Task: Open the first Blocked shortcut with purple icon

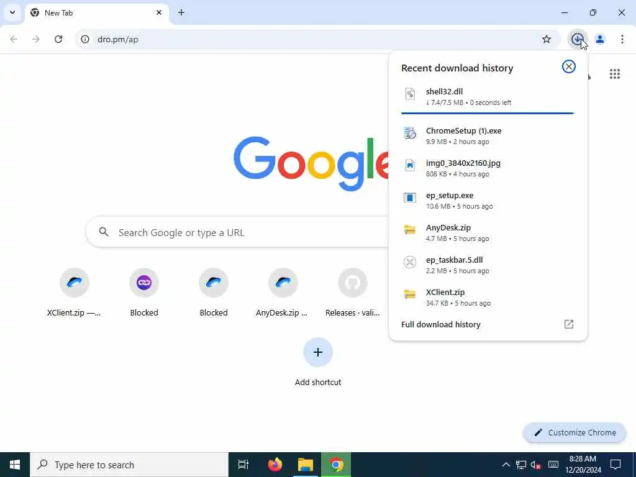Action: (144, 293)
